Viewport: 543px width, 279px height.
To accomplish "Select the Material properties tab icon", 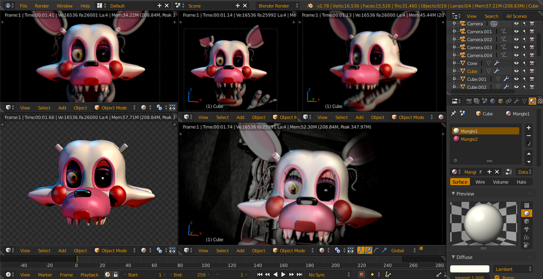I will (532, 101).
